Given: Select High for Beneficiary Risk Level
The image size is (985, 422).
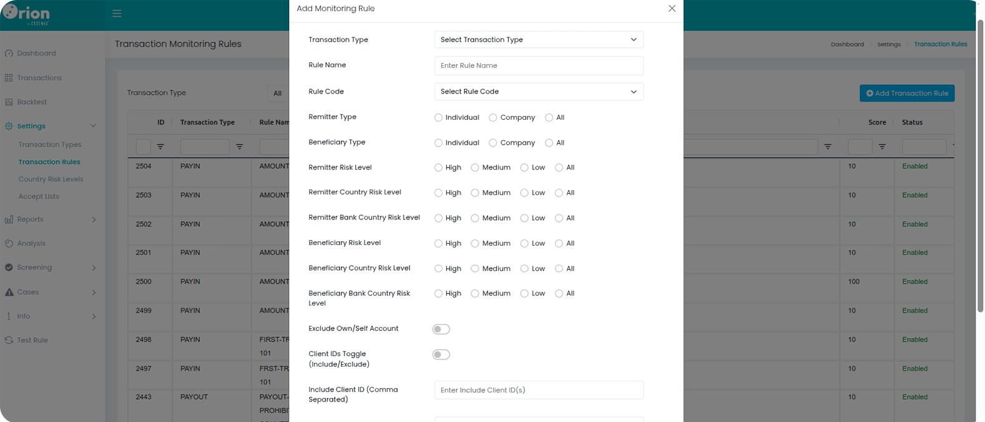Looking at the screenshot, I should pos(438,244).
